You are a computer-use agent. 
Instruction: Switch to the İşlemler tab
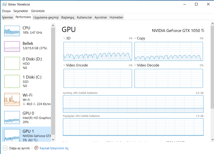tap(8, 17)
